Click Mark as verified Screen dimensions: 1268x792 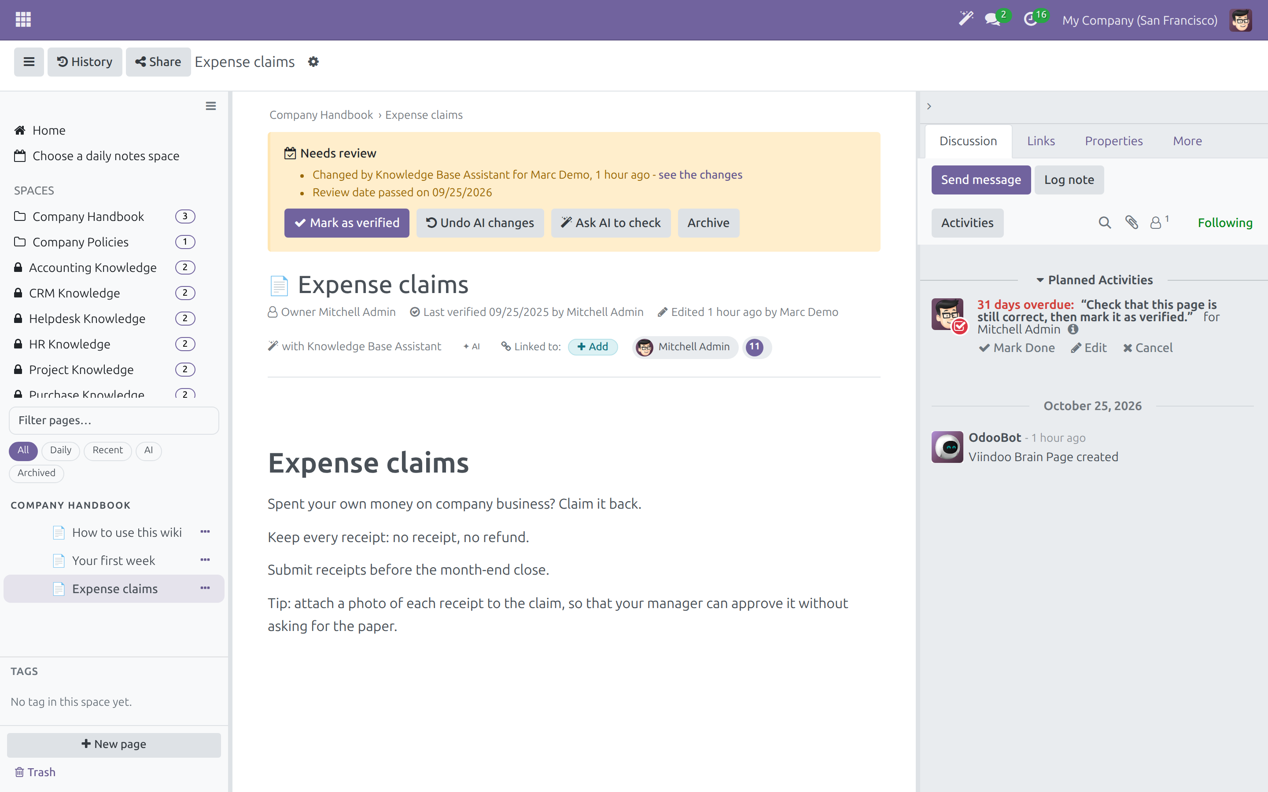(x=346, y=223)
